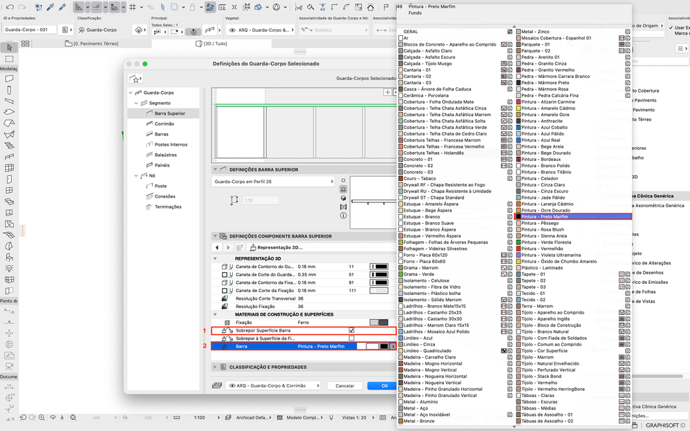Click the eyedropper pick-up parameters icon
The width and height of the screenshot is (690, 431).
click(x=51, y=7)
